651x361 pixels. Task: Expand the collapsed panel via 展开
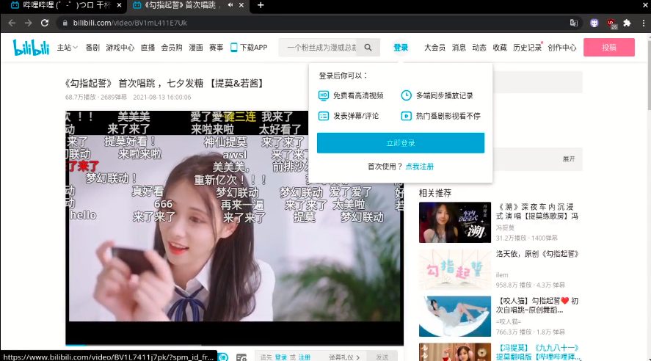point(568,158)
